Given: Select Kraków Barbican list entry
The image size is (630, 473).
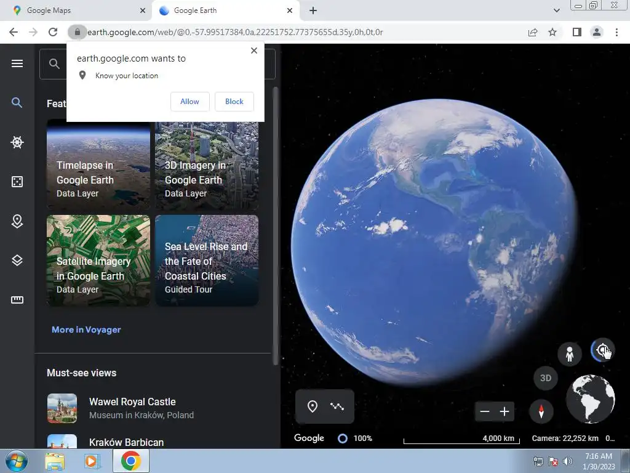Looking at the screenshot, I should pyautogui.click(x=153, y=442).
